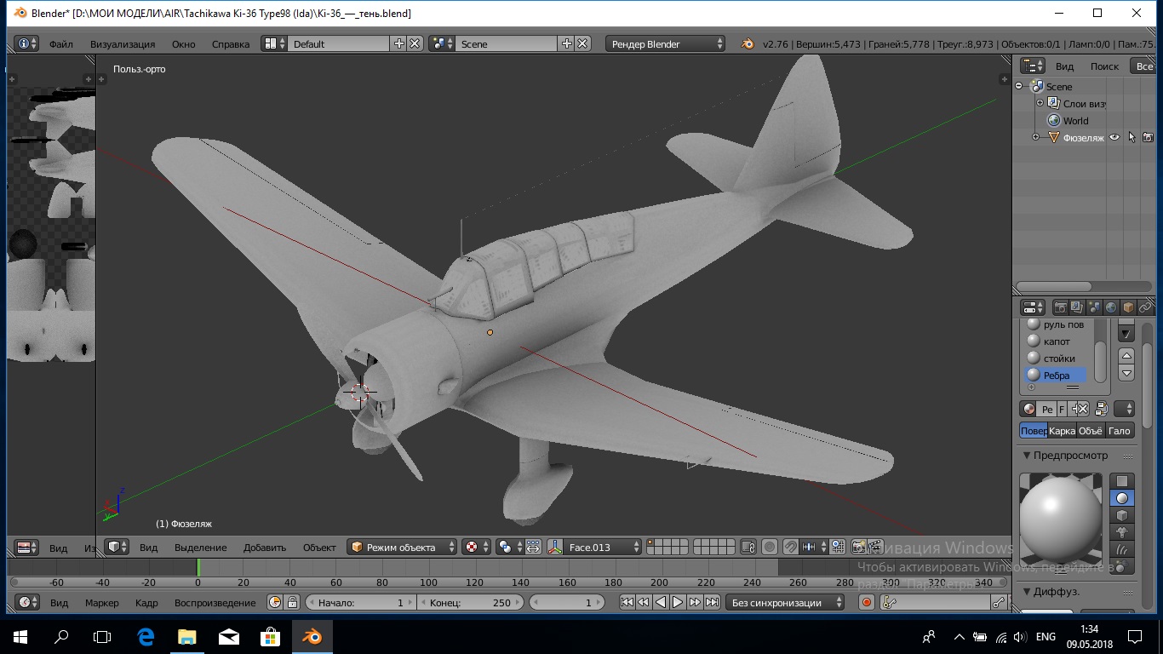Delete the Scene with the X button

[582, 43]
